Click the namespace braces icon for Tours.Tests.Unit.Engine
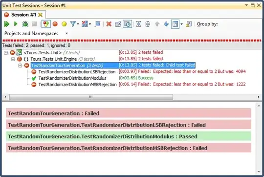Viewport: 264px width, 177px height. click(x=26, y=59)
